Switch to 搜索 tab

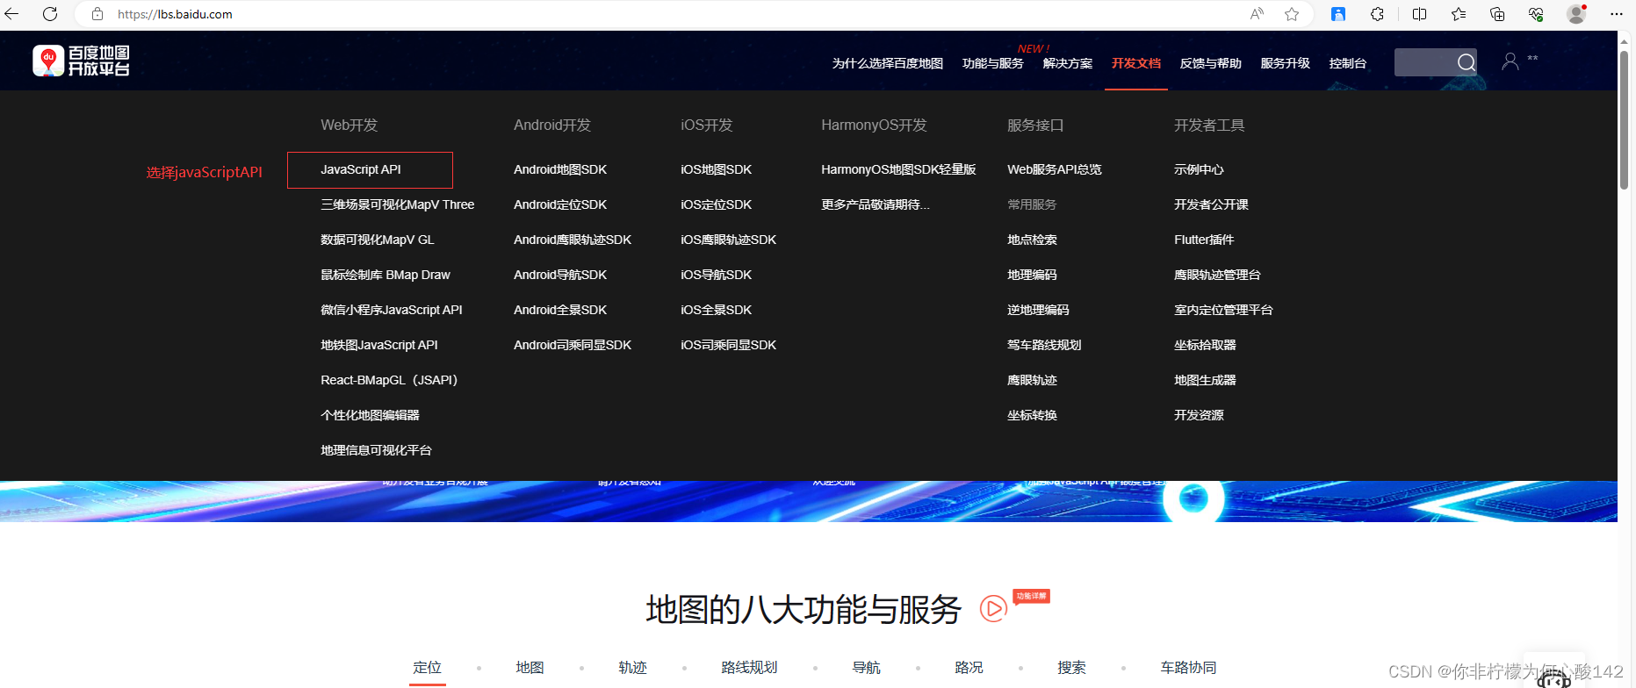[1071, 668]
